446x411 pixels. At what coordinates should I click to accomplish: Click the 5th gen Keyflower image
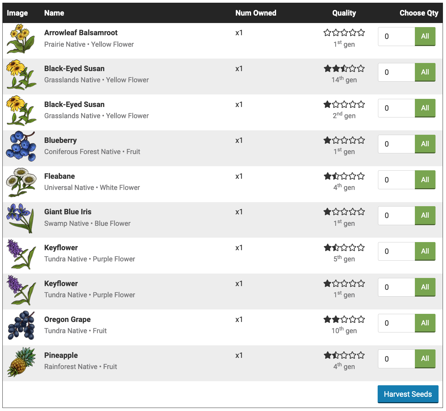point(21,254)
